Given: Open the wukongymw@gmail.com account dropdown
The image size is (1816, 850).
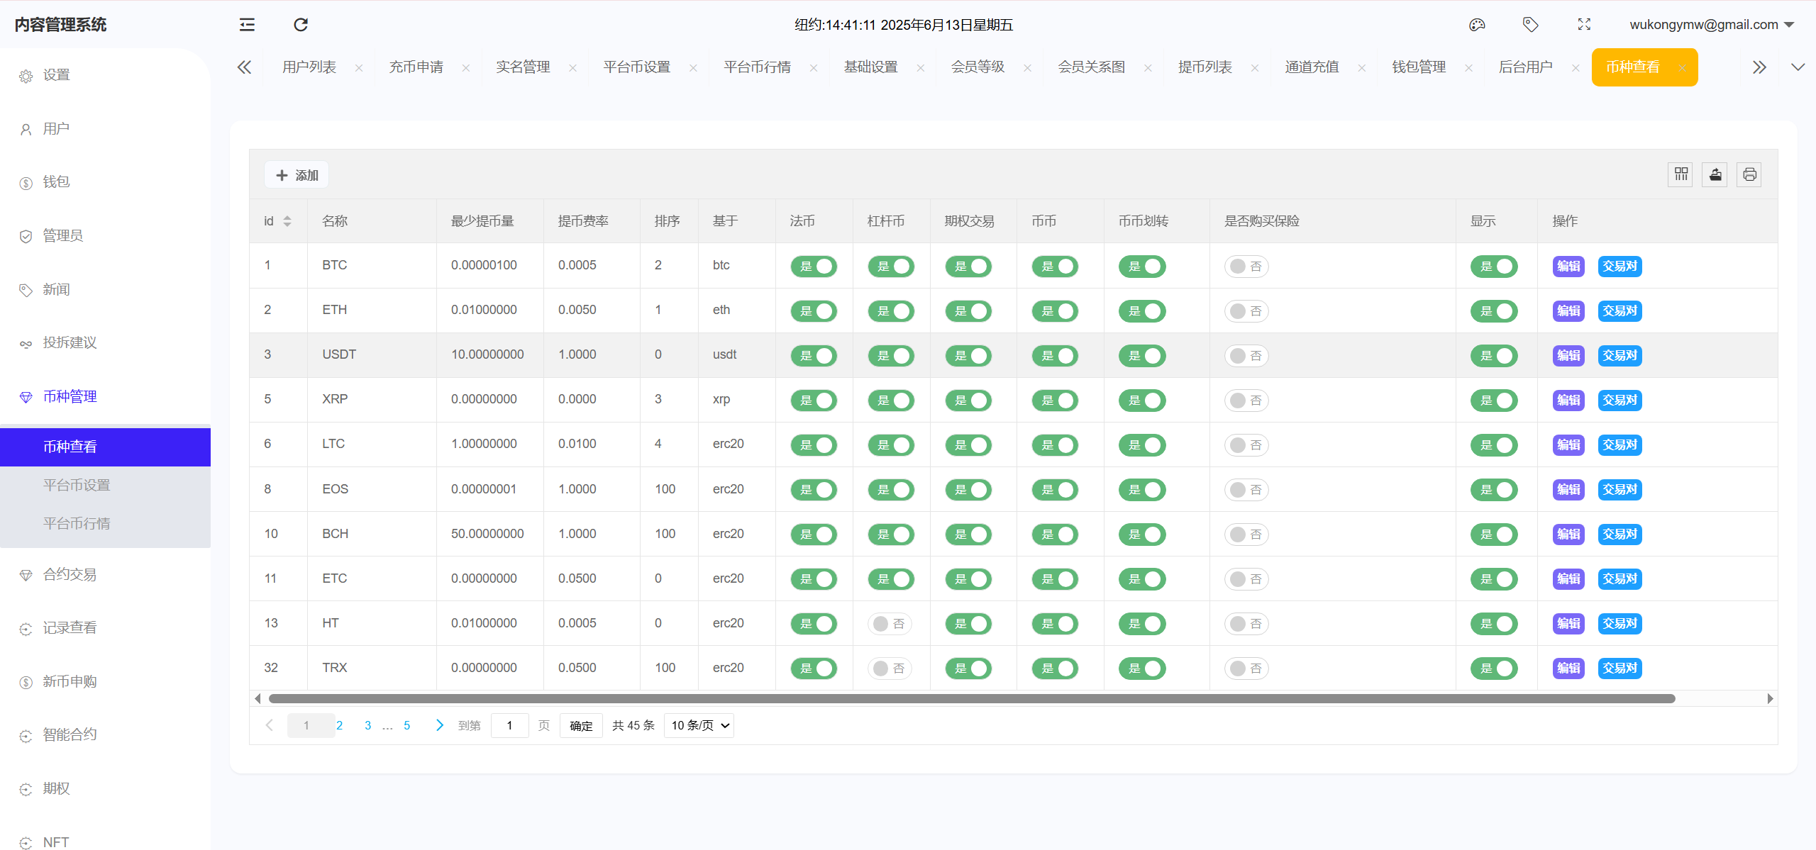Looking at the screenshot, I should [x=1711, y=25].
